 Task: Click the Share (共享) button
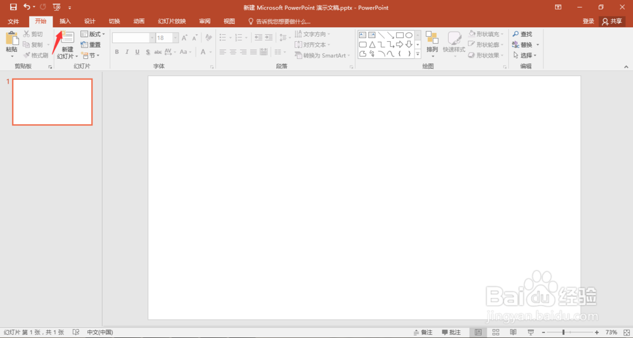[612, 22]
